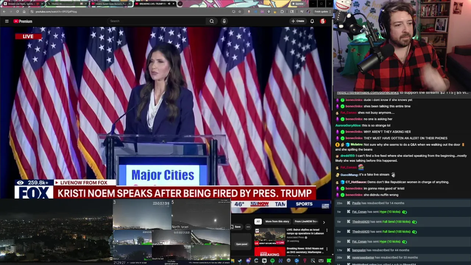Open Discord from the taskbar
This screenshot has width=471, height=265.
point(248,261)
